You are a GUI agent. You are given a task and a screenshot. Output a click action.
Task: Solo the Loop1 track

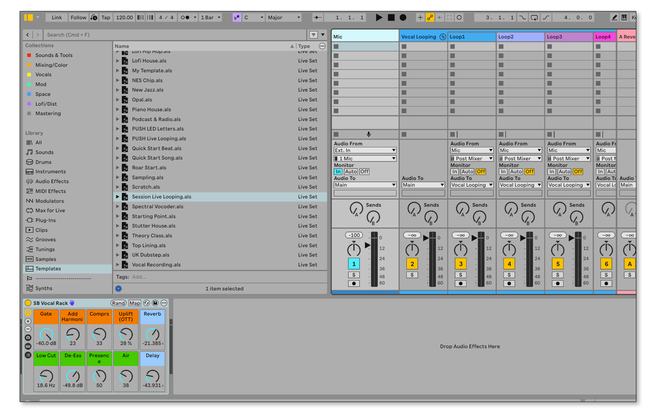[460, 275]
